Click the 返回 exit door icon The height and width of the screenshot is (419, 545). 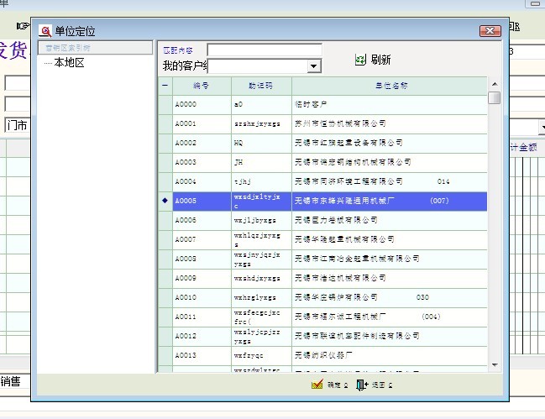coord(361,385)
